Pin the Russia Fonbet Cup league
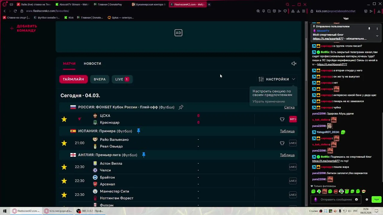Viewport: 383px width, 215px height. (x=181, y=107)
